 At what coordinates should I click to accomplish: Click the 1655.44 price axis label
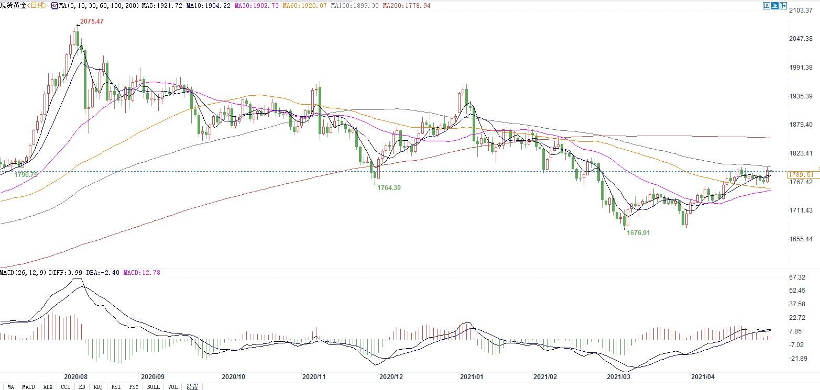point(801,239)
